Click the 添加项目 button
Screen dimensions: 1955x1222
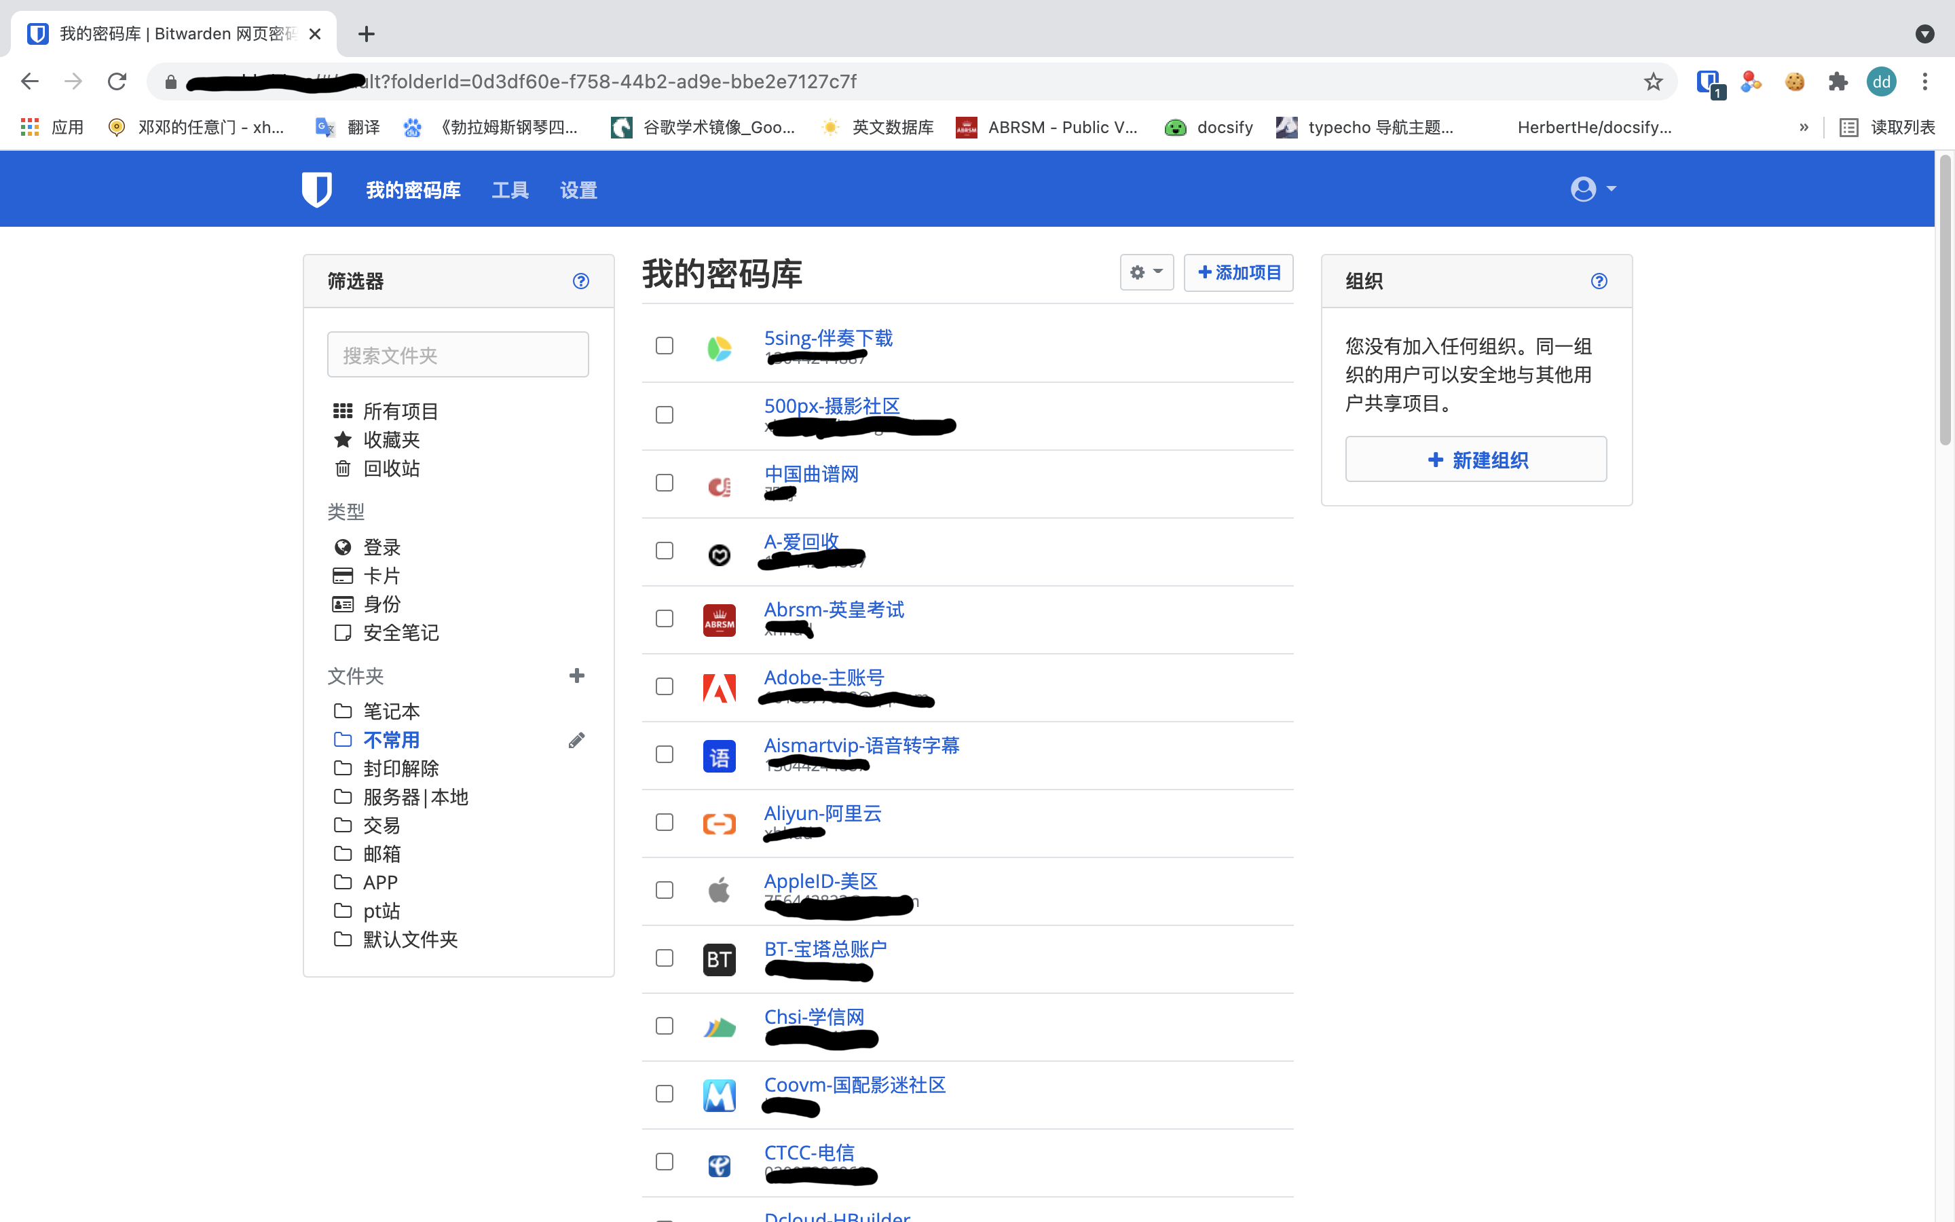pos(1238,272)
